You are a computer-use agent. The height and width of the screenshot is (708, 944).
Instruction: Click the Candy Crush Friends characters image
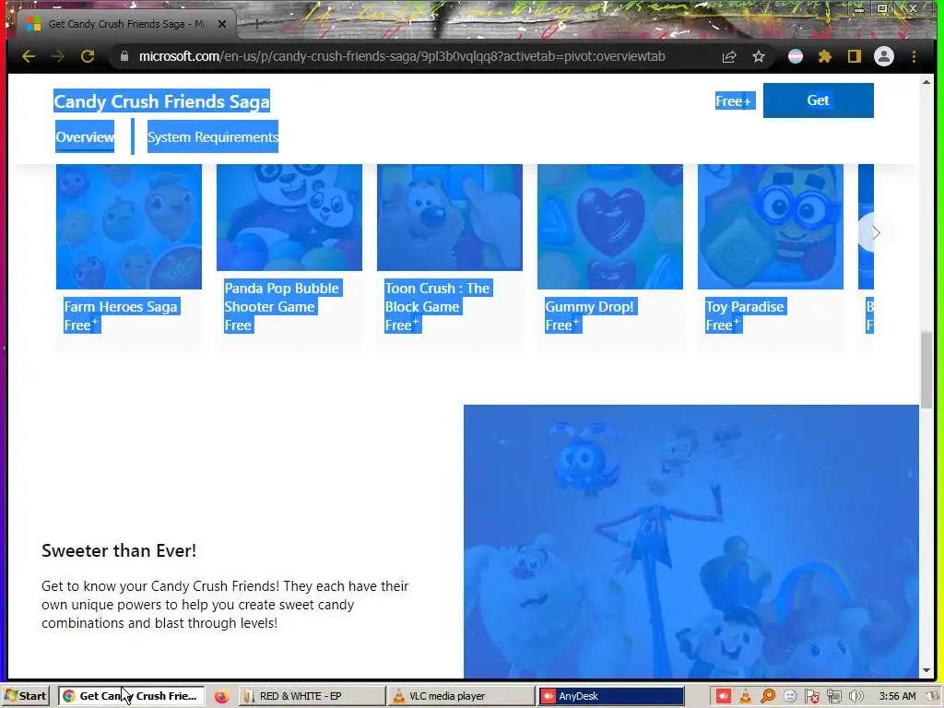point(691,541)
